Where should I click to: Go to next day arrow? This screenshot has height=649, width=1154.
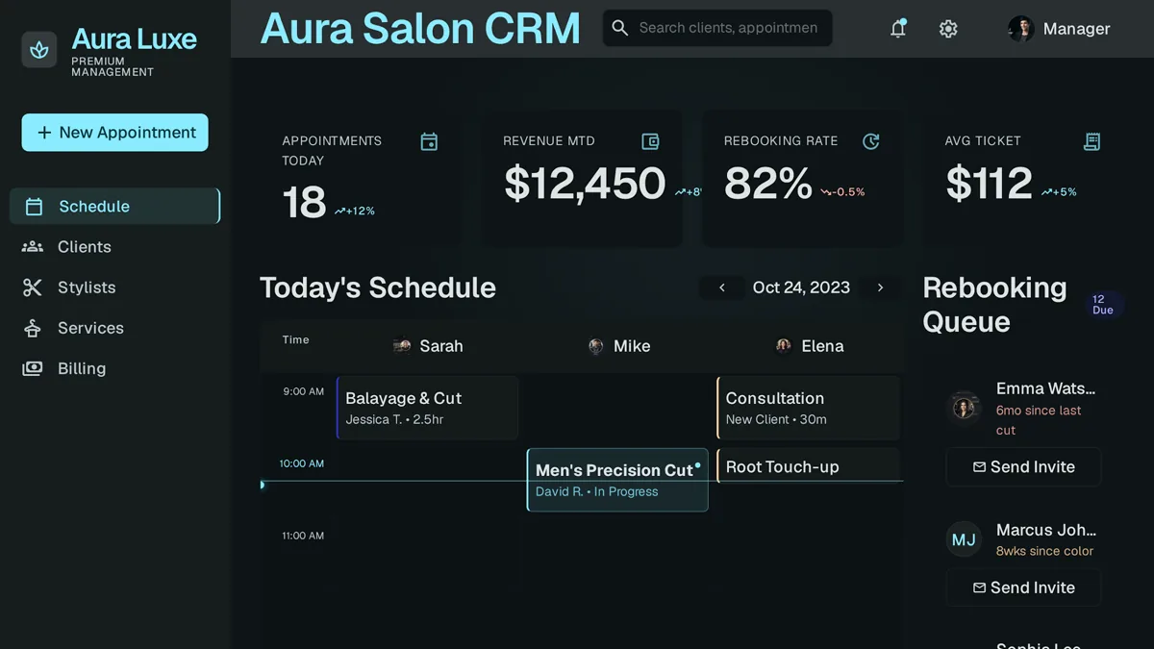[880, 287]
